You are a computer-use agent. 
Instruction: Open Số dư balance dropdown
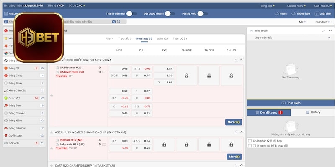coord(77,5)
